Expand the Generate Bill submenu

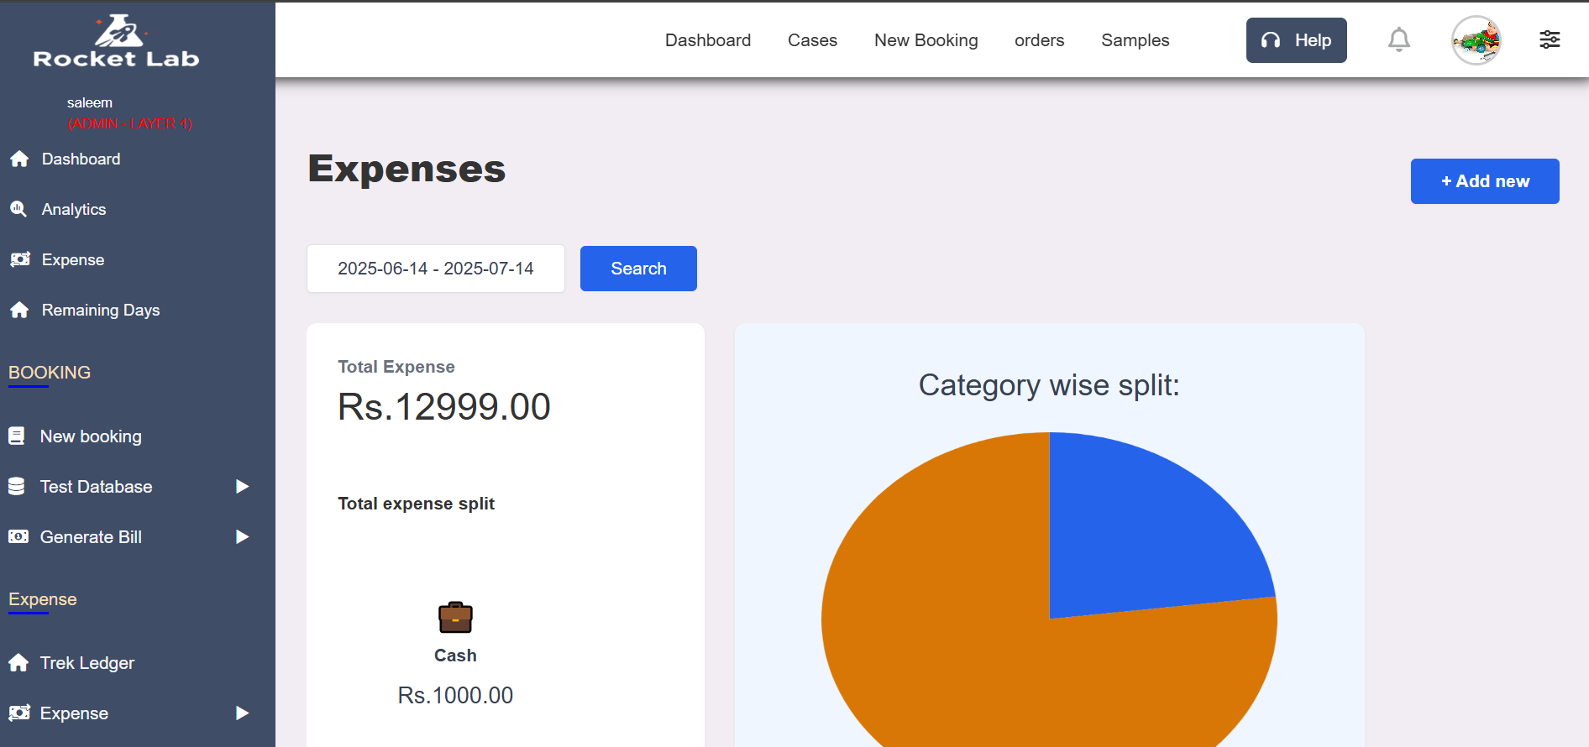click(x=242, y=536)
